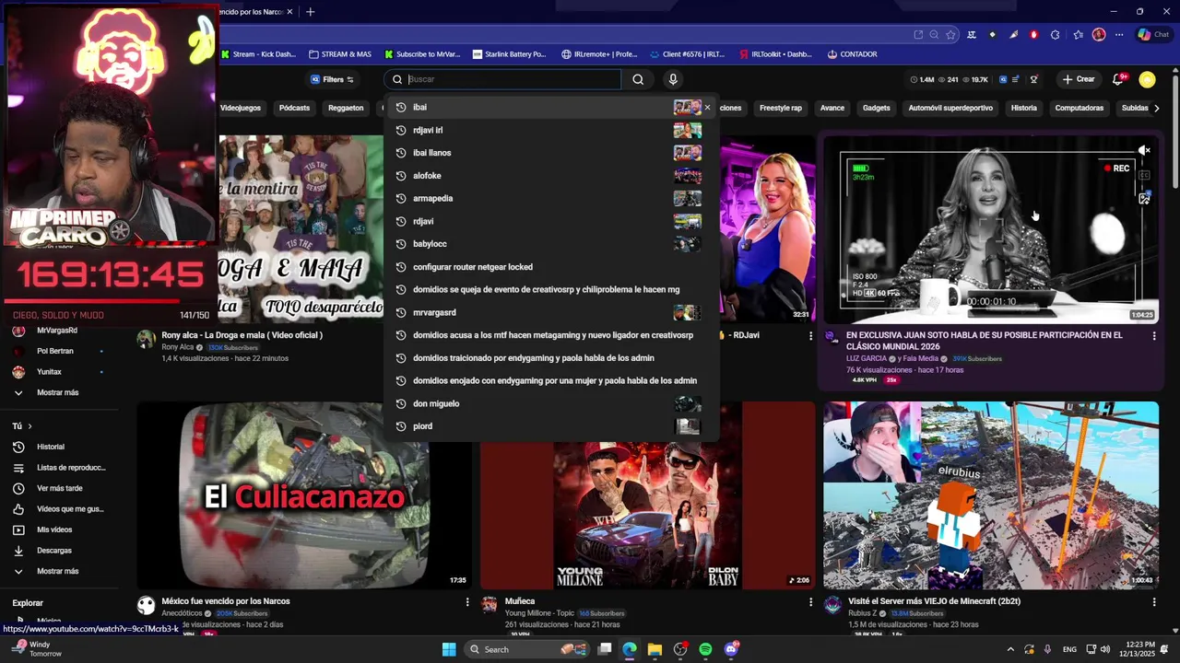Select the 'ibai llanos' search suggestion
The width and height of the screenshot is (1180, 663).
click(x=550, y=153)
